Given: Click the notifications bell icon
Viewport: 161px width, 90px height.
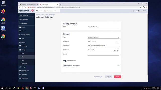Looking at the screenshot, I should (x=136, y=11).
